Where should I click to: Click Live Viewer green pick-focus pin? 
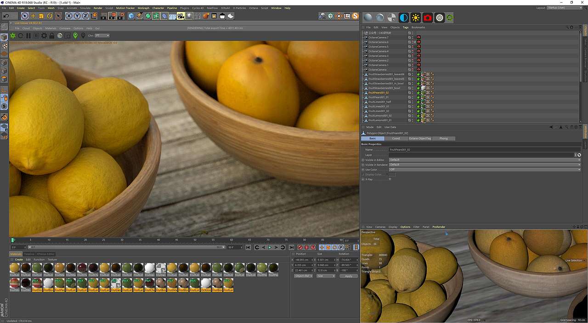(x=75, y=35)
